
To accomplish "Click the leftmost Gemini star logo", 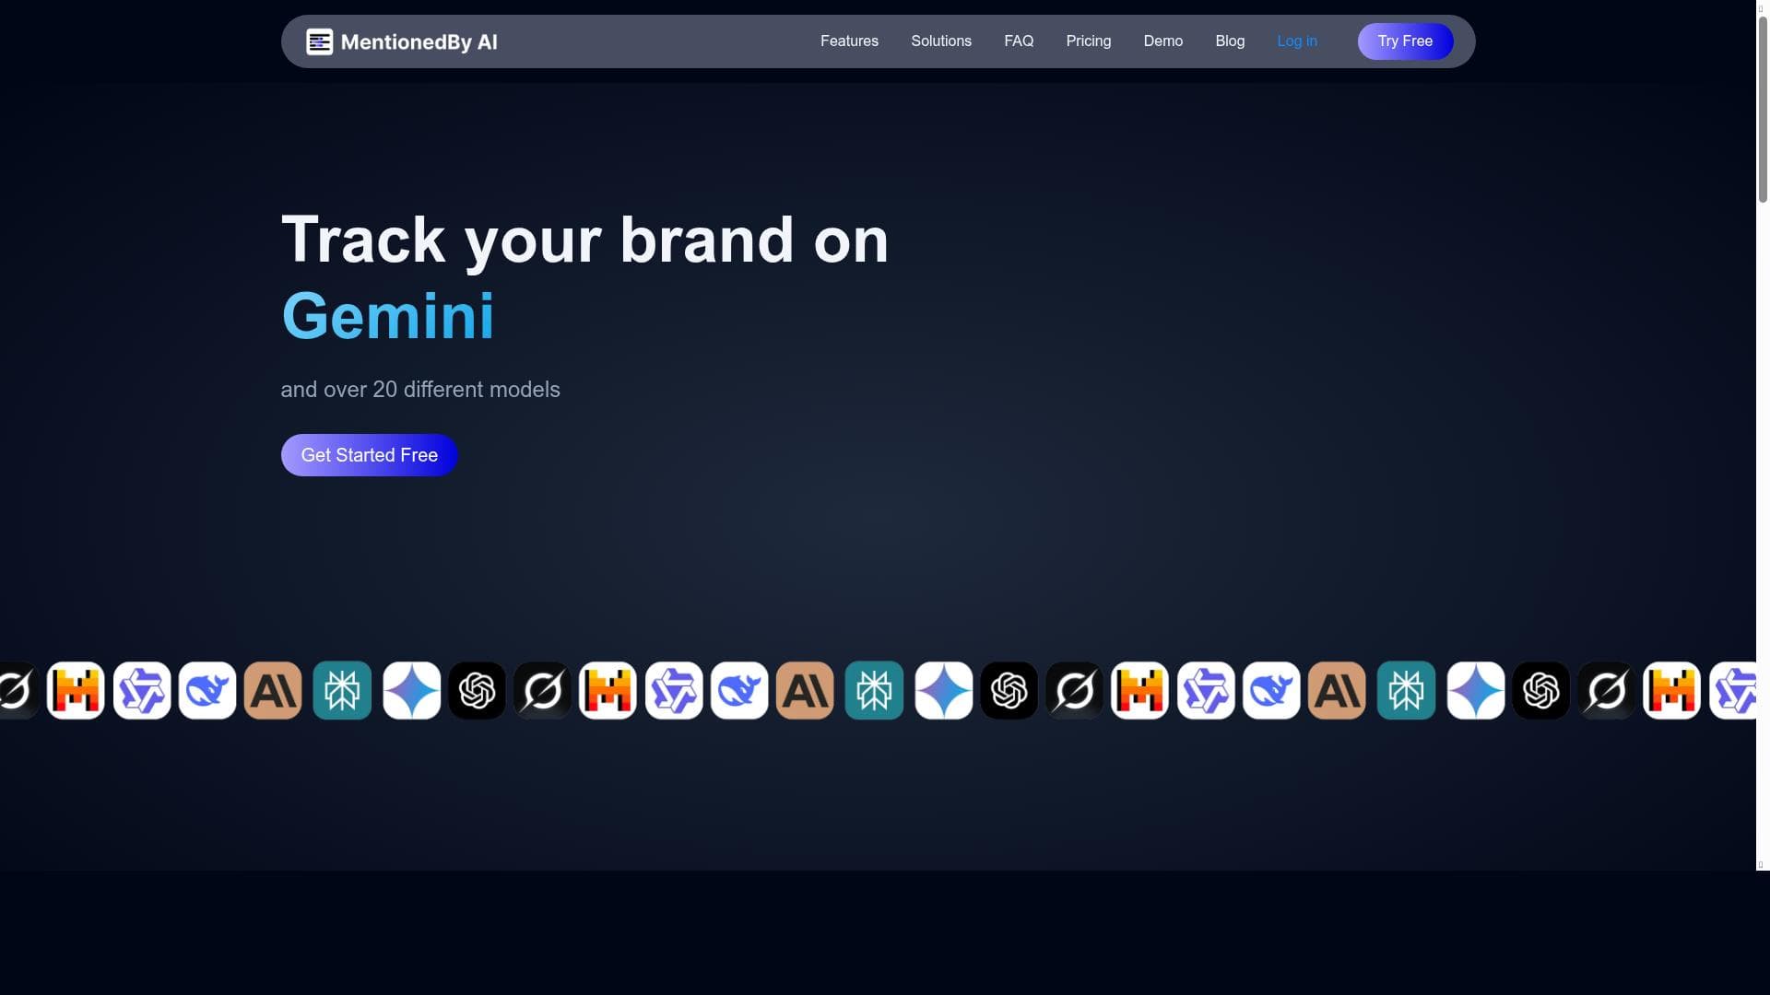I will [411, 690].
